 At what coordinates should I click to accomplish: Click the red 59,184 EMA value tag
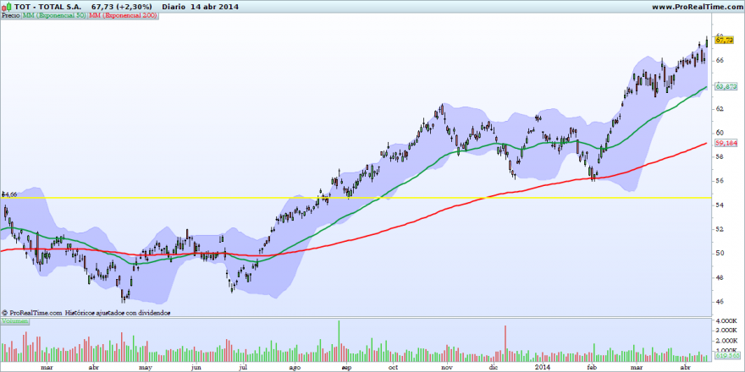pyautogui.click(x=726, y=142)
